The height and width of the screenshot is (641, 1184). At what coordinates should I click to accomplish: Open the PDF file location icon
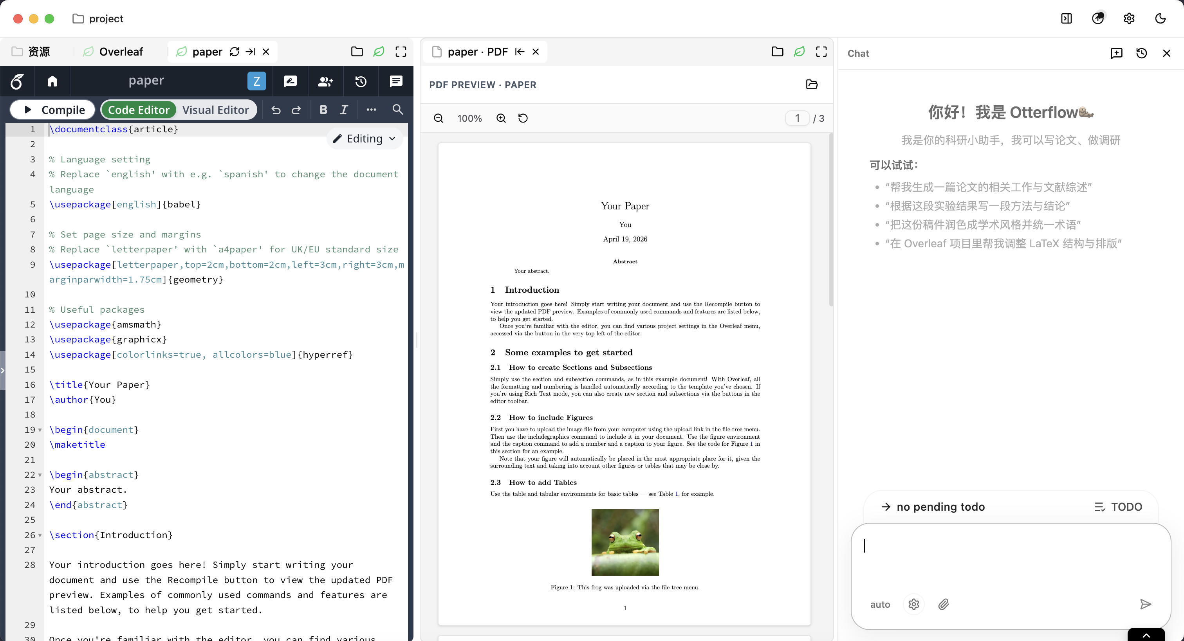point(812,85)
